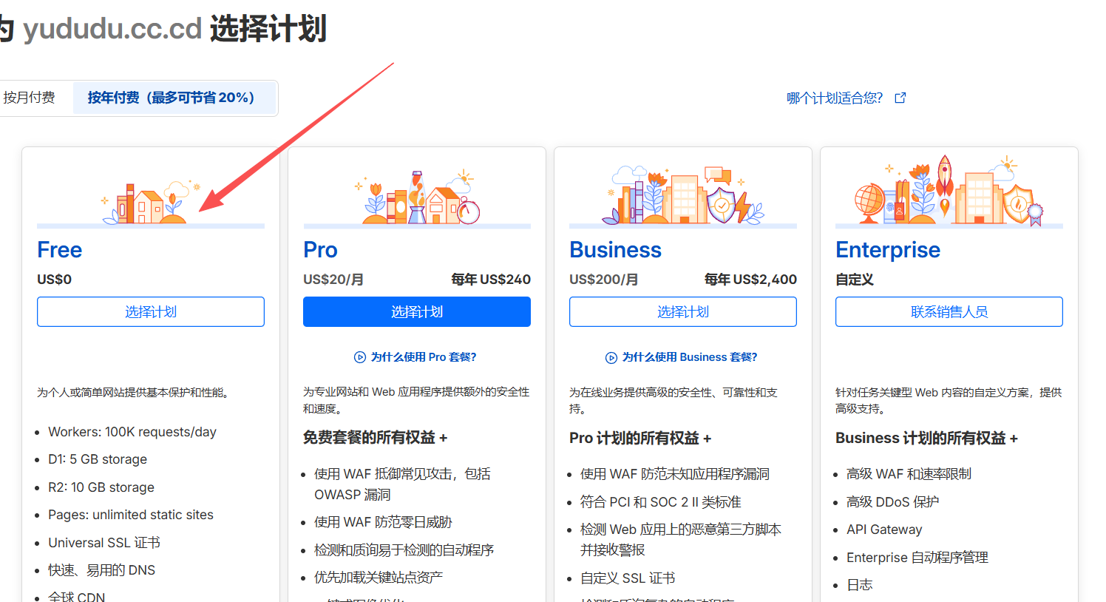Click the Free plan illustration
Image resolution: width=1106 pixels, height=602 pixels.
coord(151,201)
